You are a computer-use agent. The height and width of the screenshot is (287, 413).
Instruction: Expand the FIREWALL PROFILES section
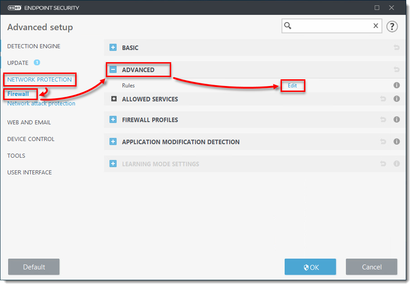point(113,119)
